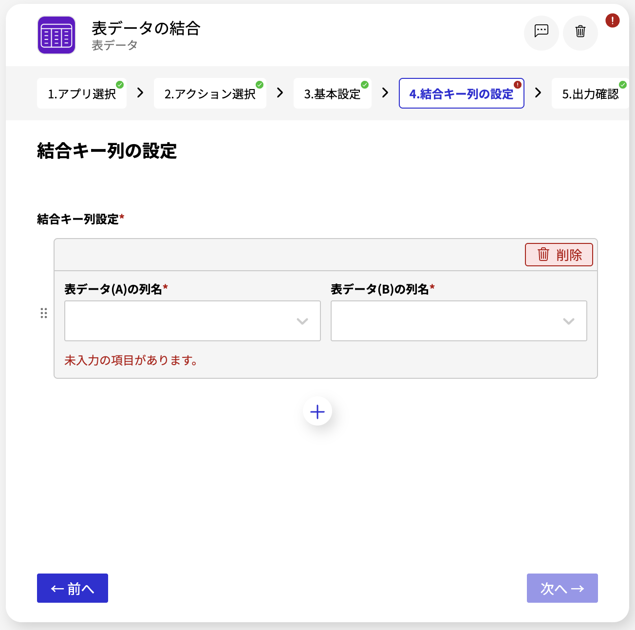Click the trash icon in header
The height and width of the screenshot is (630, 635).
coord(580,32)
